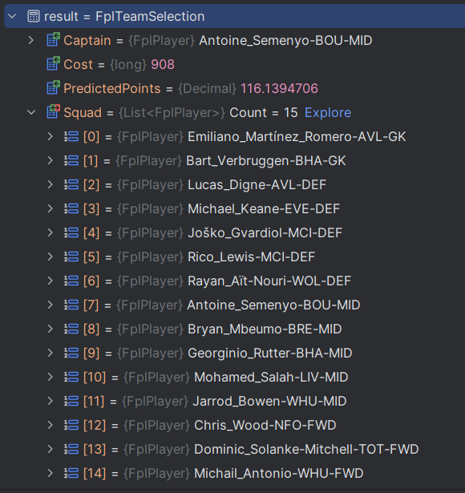Click the list element icon for [13]

pos(71,449)
